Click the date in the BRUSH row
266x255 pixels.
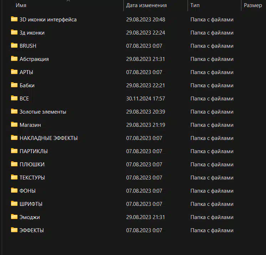(144, 46)
